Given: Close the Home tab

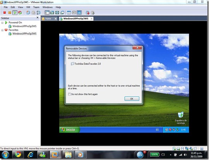Looking at the screenshot, I should [56, 19].
